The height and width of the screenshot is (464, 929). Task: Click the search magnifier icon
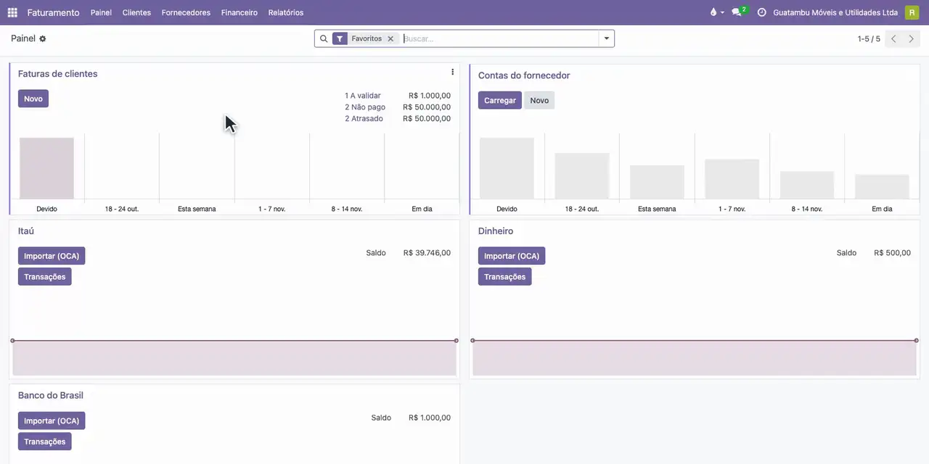pos(324,38)
